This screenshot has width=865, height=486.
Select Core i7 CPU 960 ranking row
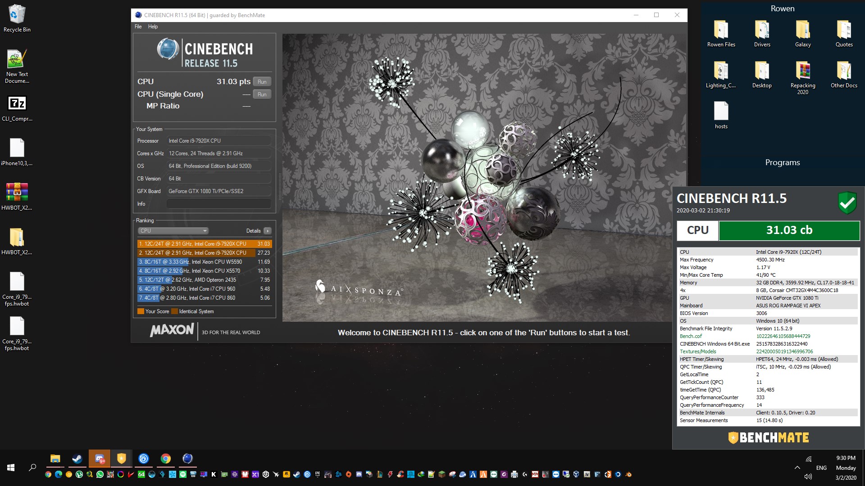pyautogui.click(x=205, y=289)
